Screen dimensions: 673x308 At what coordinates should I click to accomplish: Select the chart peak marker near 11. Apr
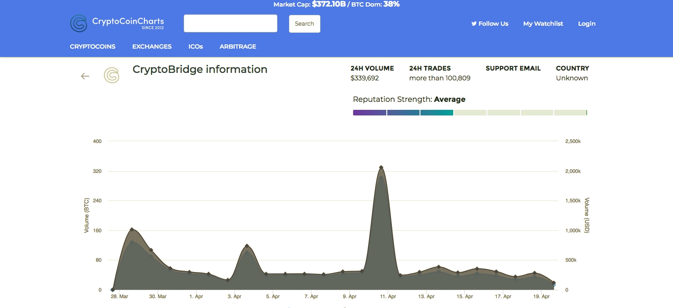click(381, 167)
